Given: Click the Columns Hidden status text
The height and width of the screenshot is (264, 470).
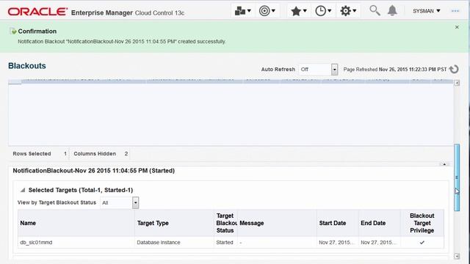Looking at the screenshot, I should 95,153.
